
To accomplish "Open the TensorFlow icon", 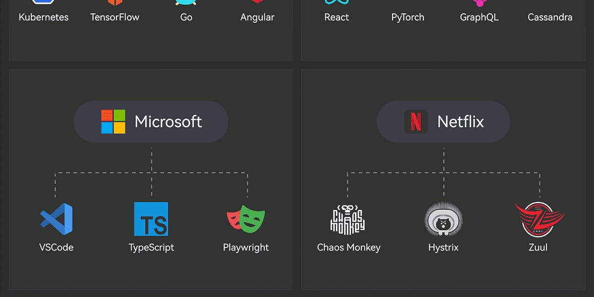I will 115,2.
